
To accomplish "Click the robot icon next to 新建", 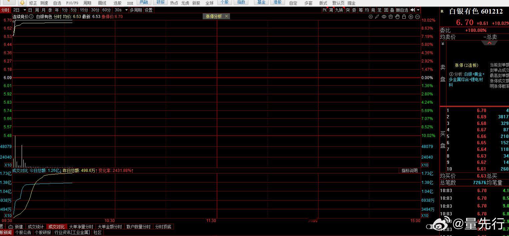I will tap(10, 227).
